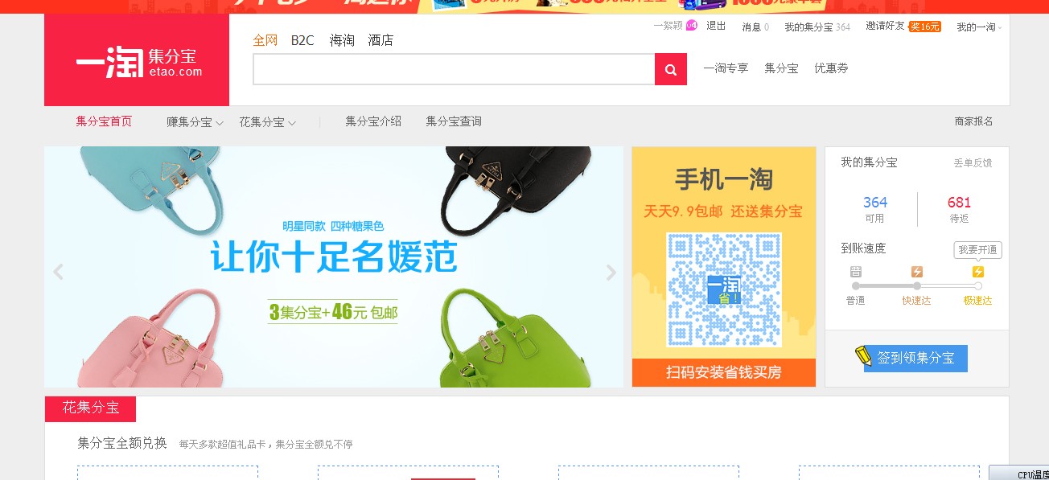Screen dimensions: 1049x480
Task: Select the B2C search tab
Action: pos(302,40)
